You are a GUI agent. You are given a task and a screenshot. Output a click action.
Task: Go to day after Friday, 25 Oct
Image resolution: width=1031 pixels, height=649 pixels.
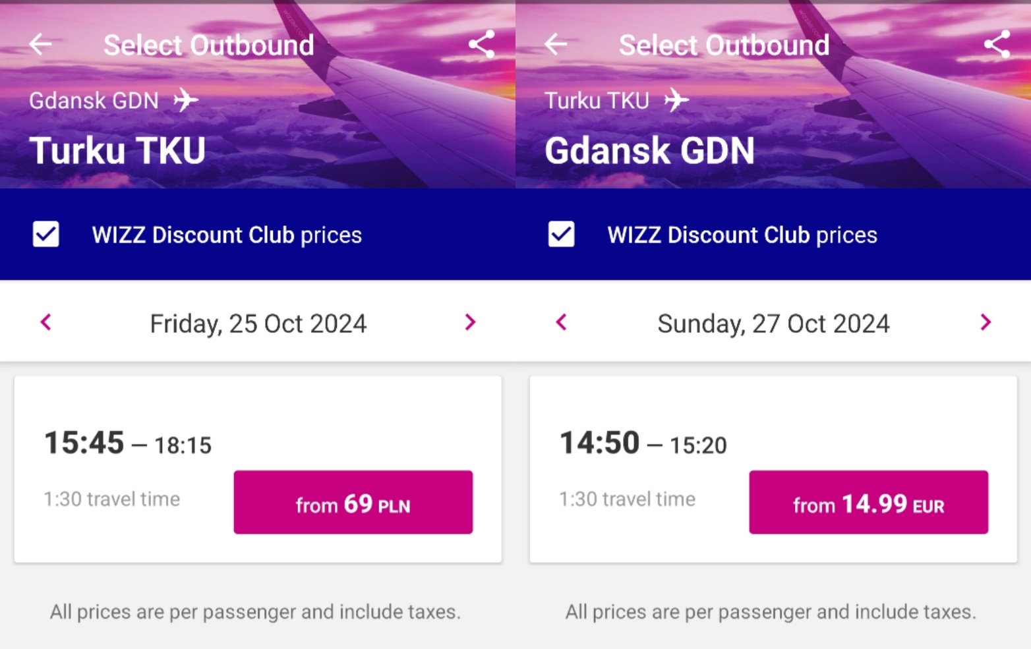[x=470, y=322]
